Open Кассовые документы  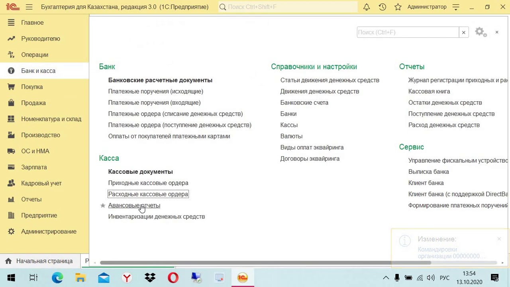click(140, 172)
